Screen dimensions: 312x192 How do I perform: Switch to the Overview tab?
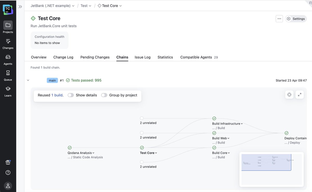tap(39, 57)
